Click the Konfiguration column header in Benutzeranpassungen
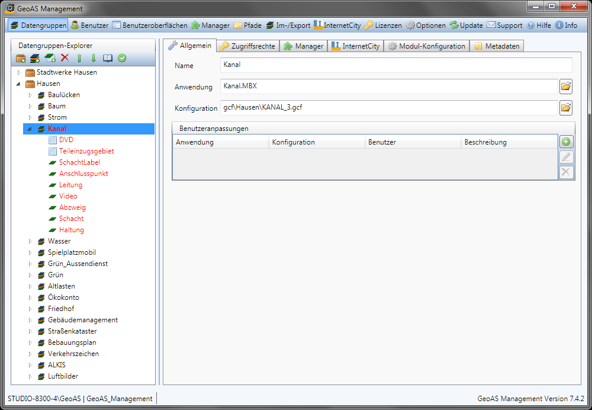592x410 pixels. [x=317, y=142]
